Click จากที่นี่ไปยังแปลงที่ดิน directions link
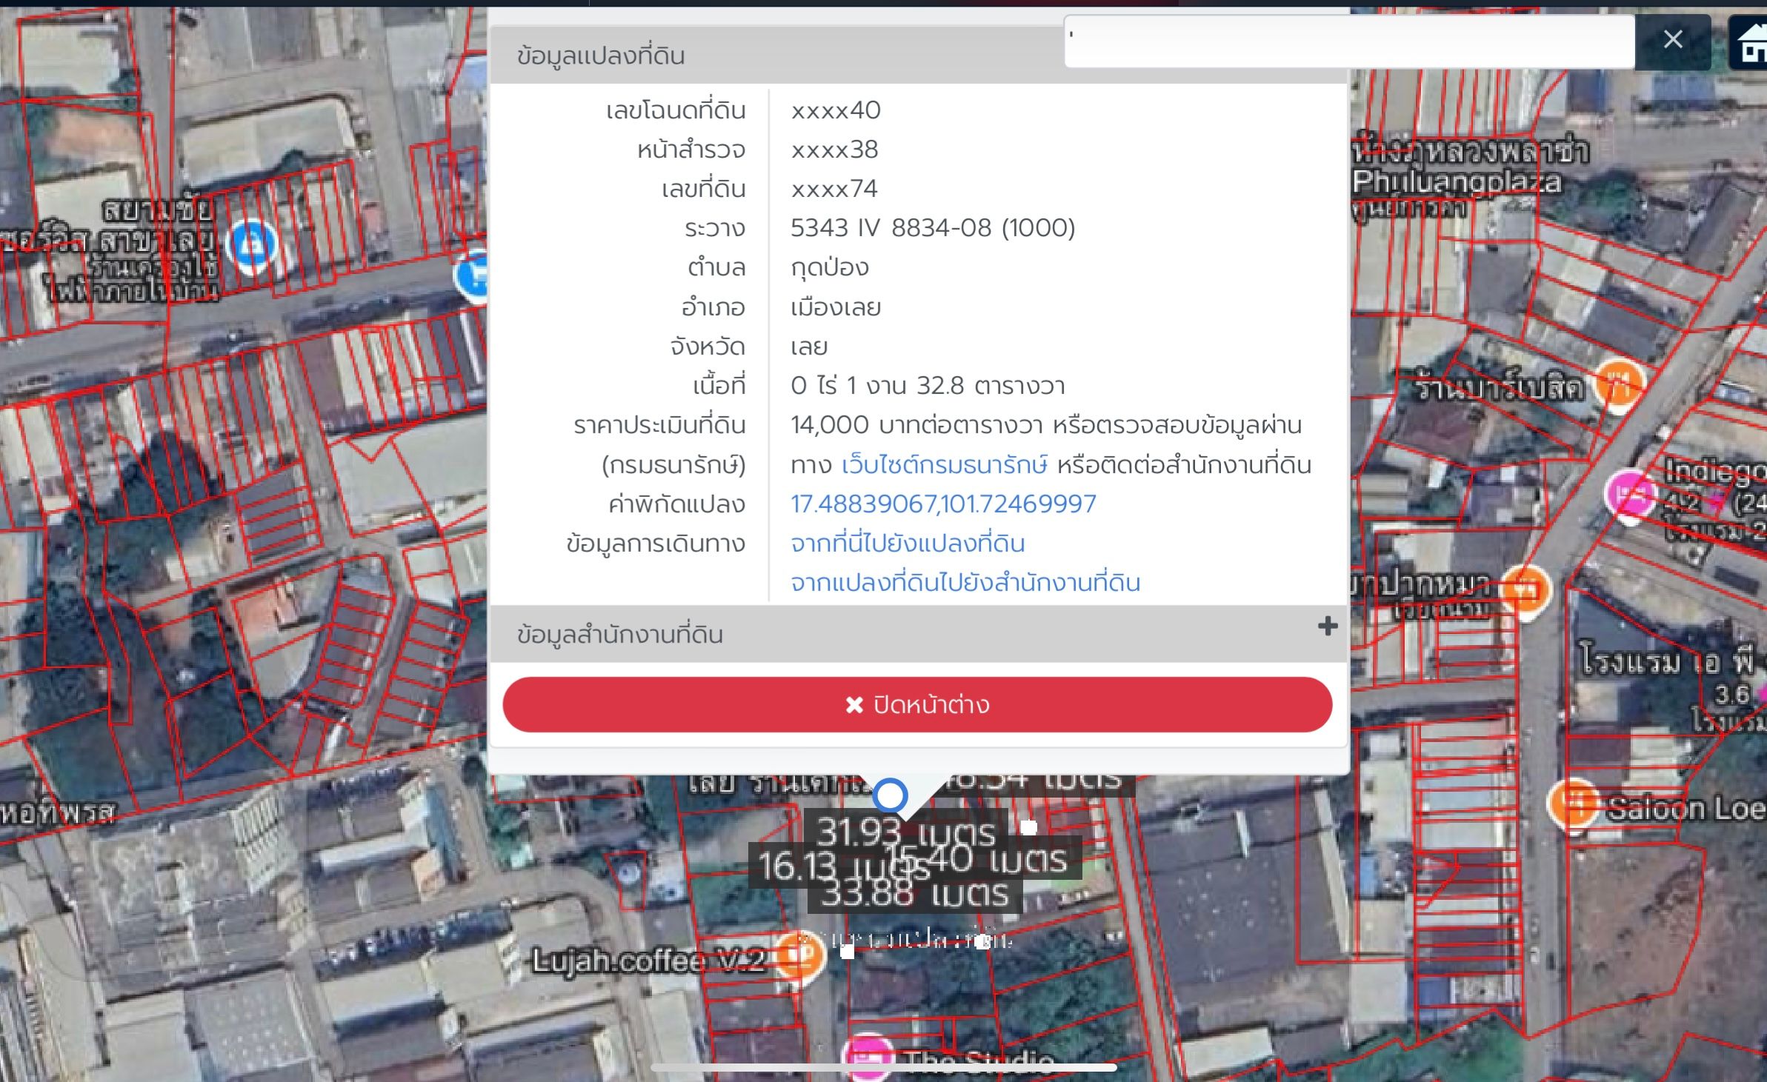 tap(908, 544)
